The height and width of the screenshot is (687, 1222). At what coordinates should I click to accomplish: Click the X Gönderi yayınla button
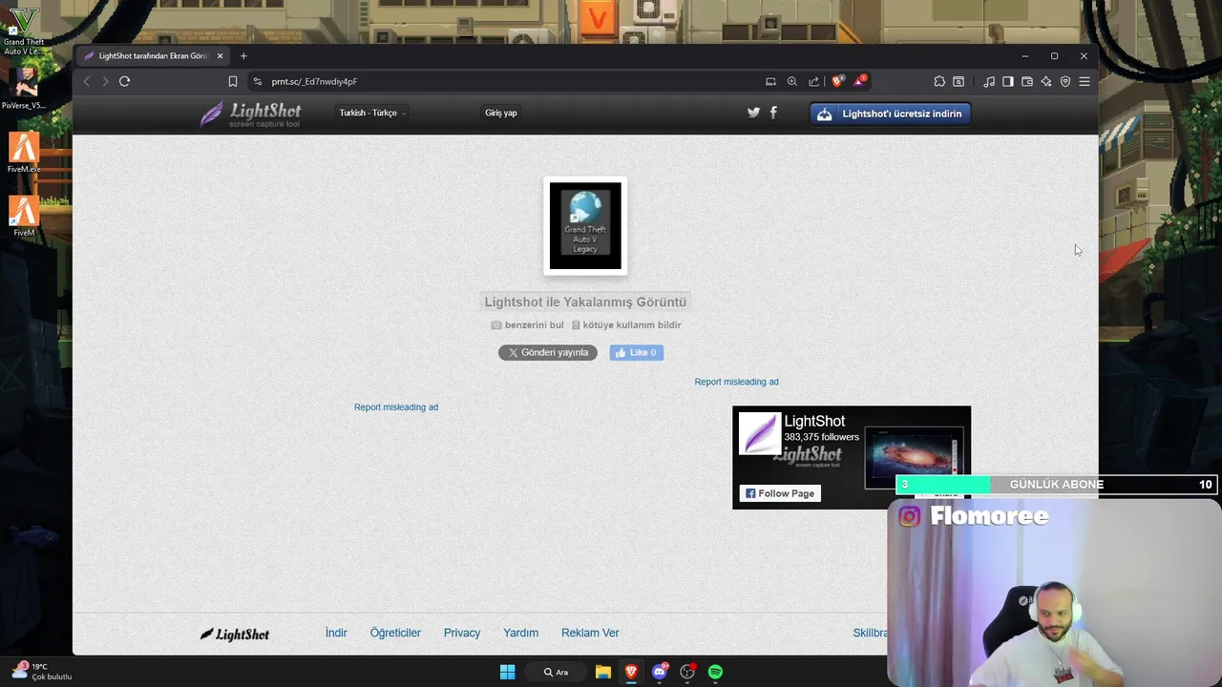[548, 353]
